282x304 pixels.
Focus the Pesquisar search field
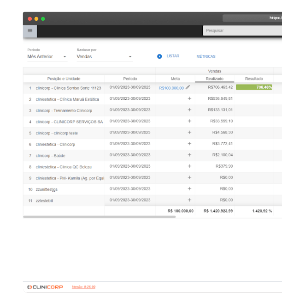click(242, 30)
